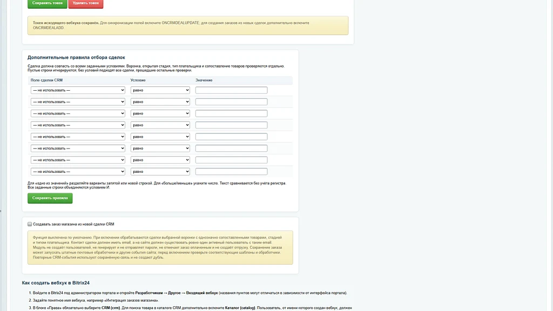Click the hint text starting Для «одно из значений»
Screen dimensions: 553x311
[157, 186]
